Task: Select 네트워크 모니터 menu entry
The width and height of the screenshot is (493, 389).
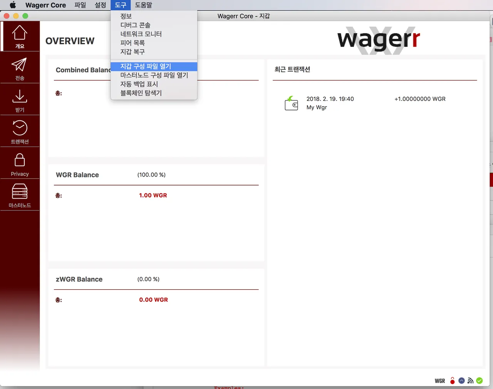Action: (154, 34)
